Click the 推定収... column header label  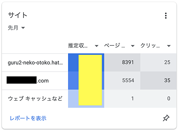(78, 46)
